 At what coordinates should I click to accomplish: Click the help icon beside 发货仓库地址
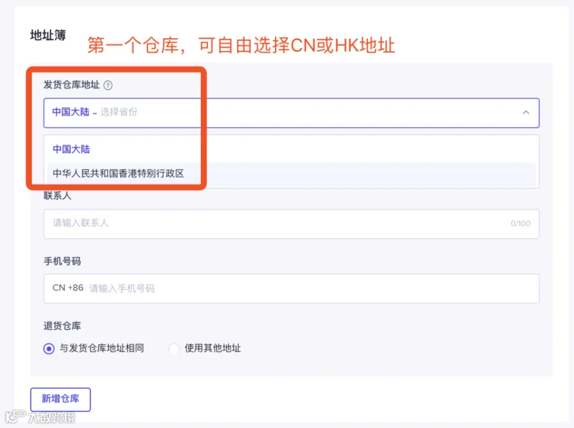tap(108, 85)
